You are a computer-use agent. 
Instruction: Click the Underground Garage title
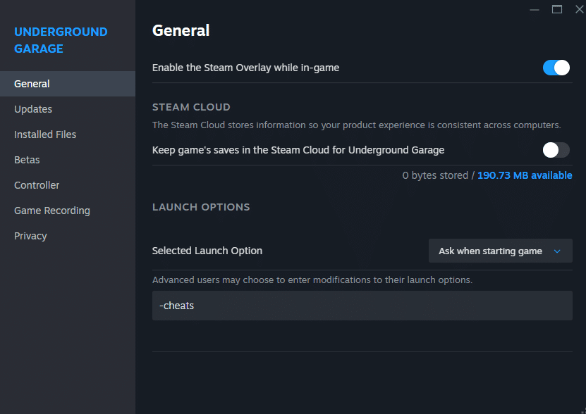tap(61, 40)
